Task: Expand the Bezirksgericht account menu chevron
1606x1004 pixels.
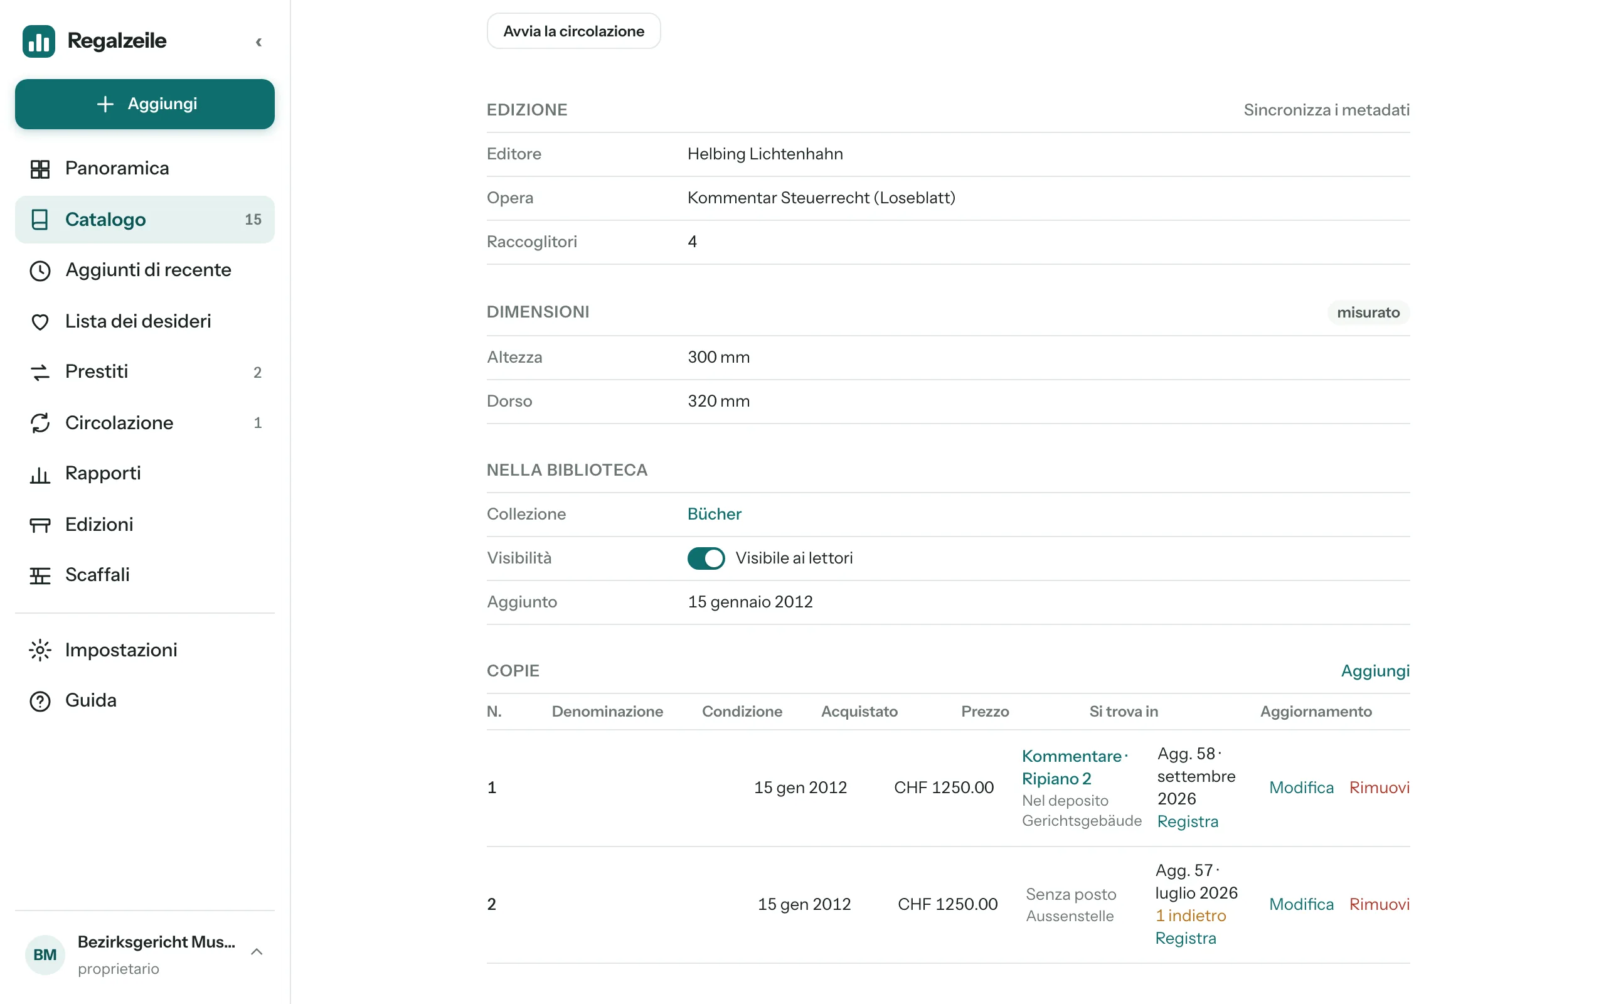Action: click(x=257, y=952)
